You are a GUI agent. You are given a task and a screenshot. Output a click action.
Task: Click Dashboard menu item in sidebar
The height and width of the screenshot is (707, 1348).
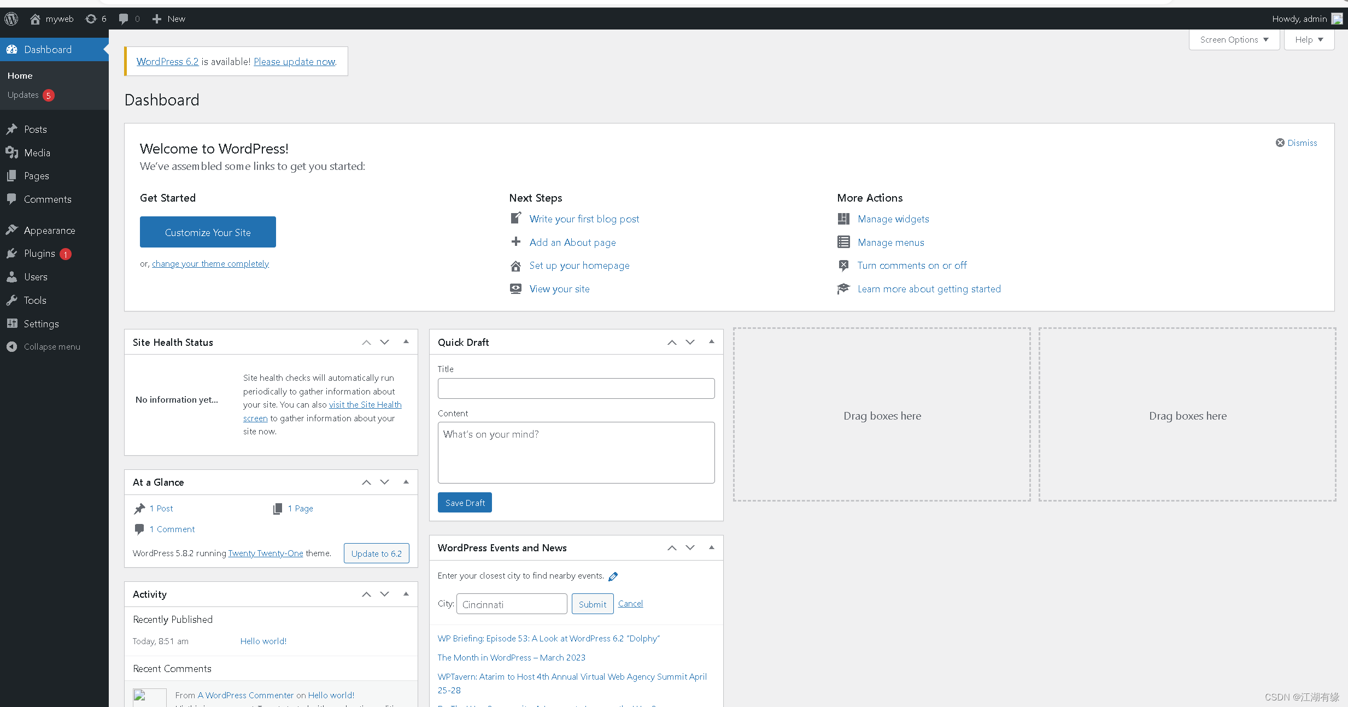pyautogui.click(x=47, y=49)
